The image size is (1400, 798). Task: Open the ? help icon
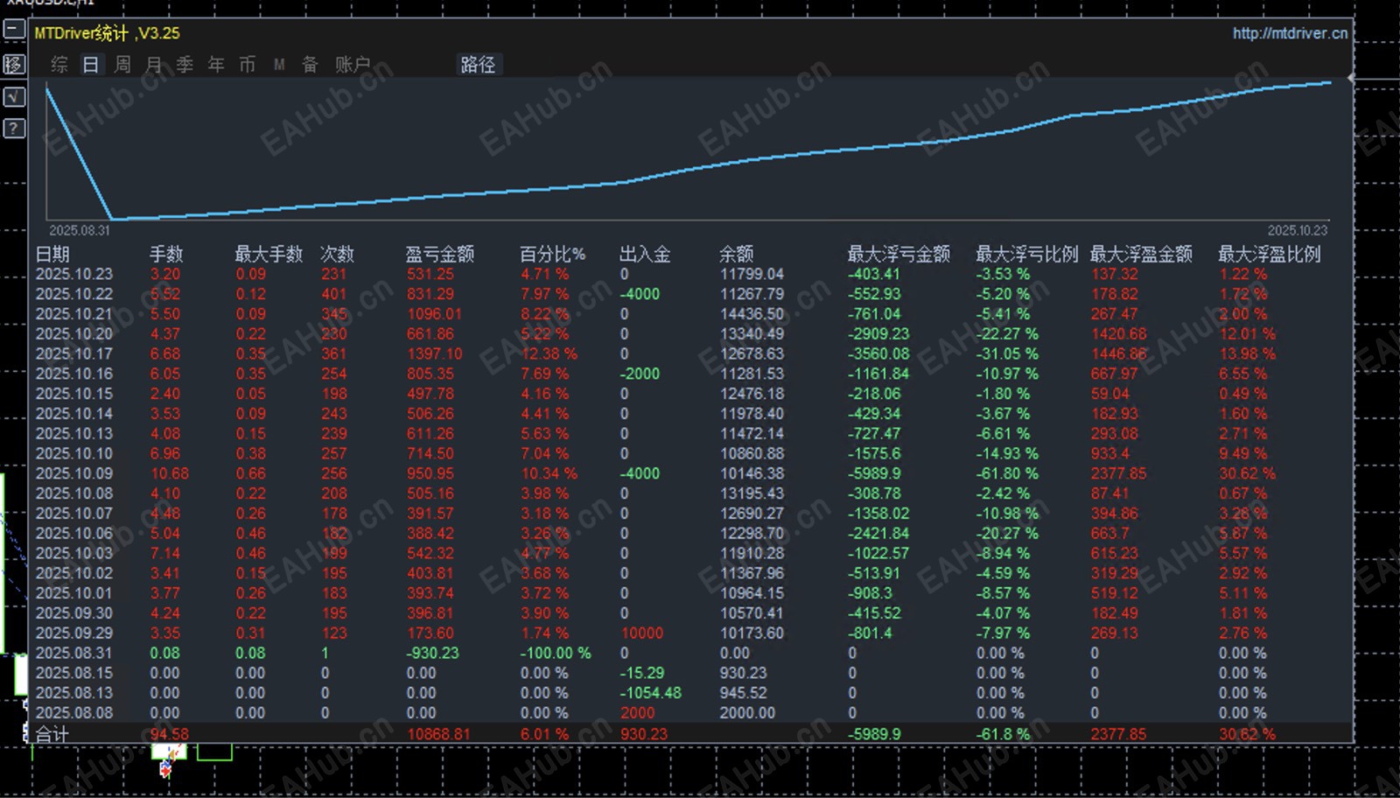[12, 128]
